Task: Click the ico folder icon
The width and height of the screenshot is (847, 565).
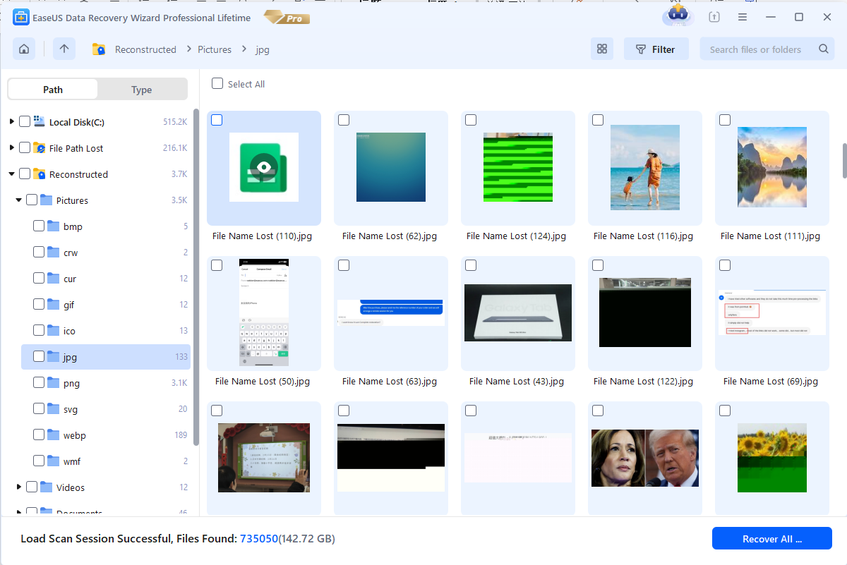Action: pyautogui.click(x=54, y=331)
